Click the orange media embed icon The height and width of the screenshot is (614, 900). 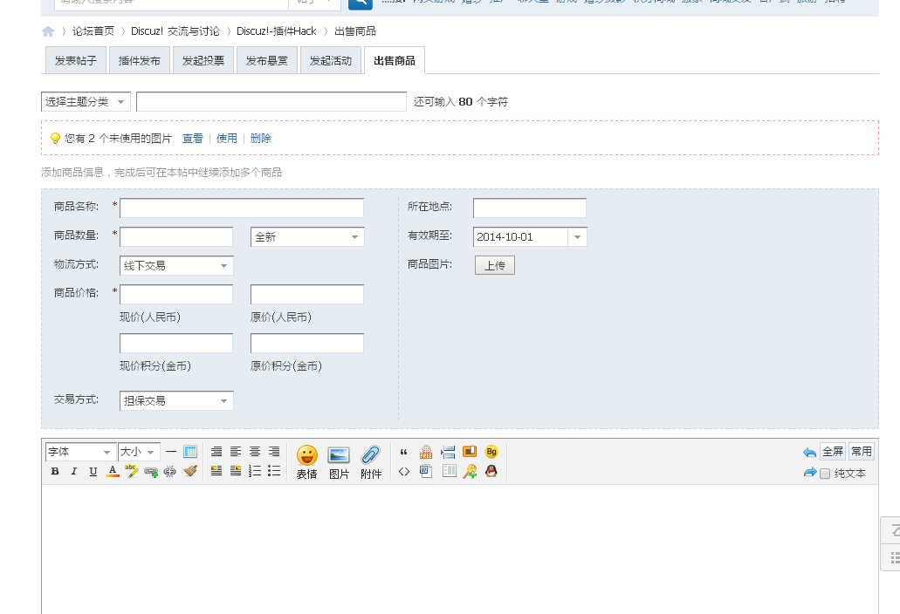click(x=470, y=452)
